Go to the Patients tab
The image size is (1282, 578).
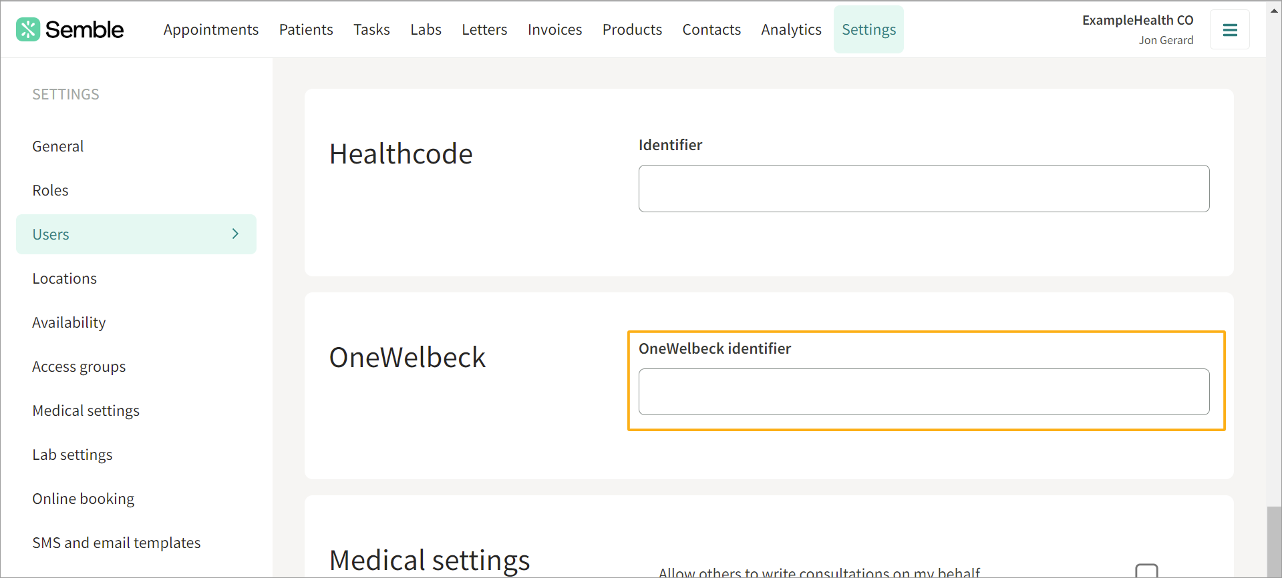tap(306, 29)
